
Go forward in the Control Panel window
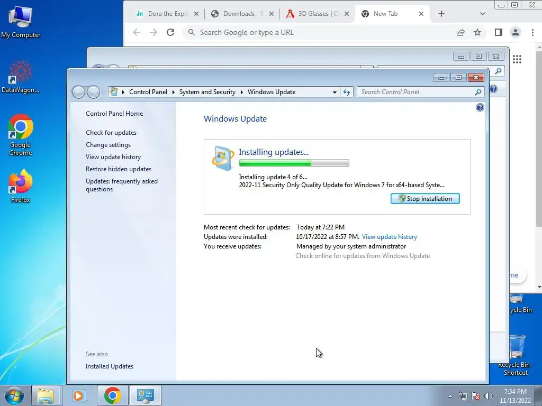point(93,92)
